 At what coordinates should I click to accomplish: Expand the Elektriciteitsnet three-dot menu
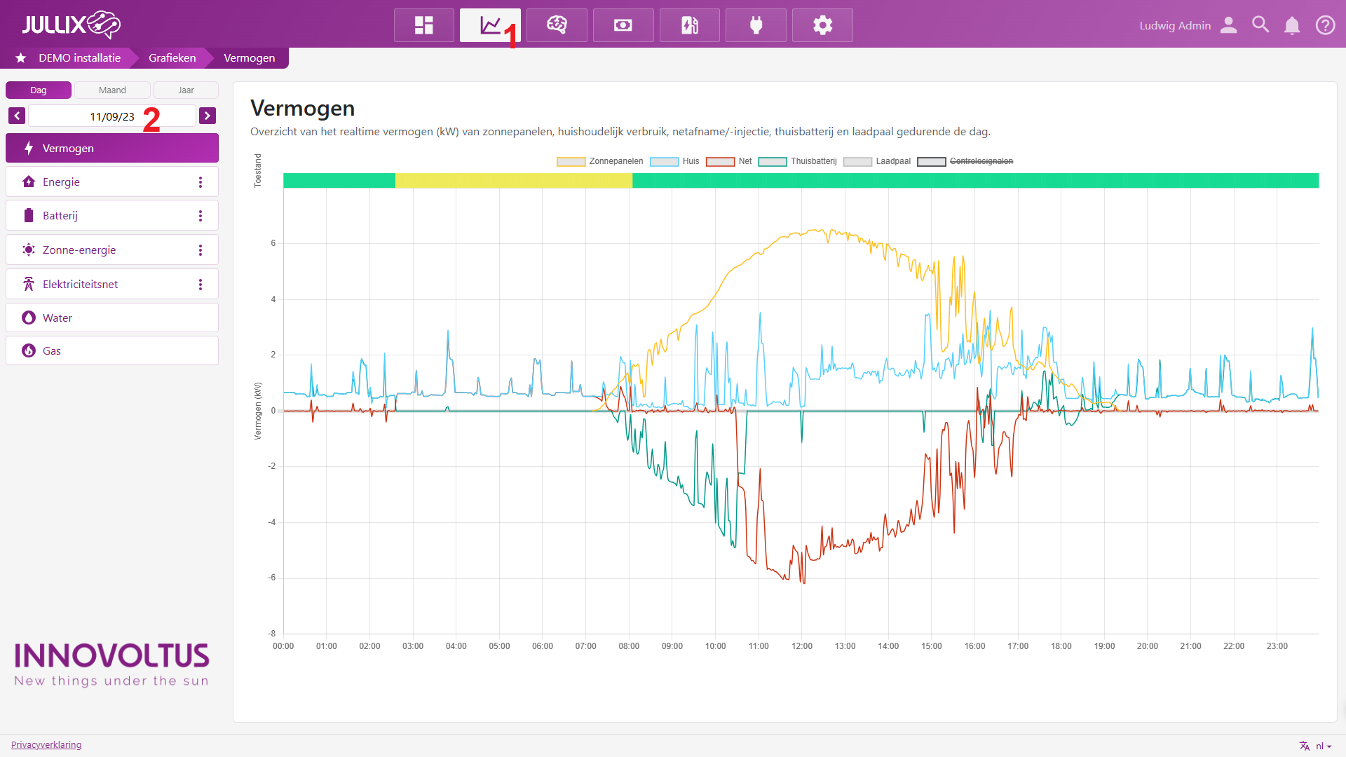pos(200,285)
